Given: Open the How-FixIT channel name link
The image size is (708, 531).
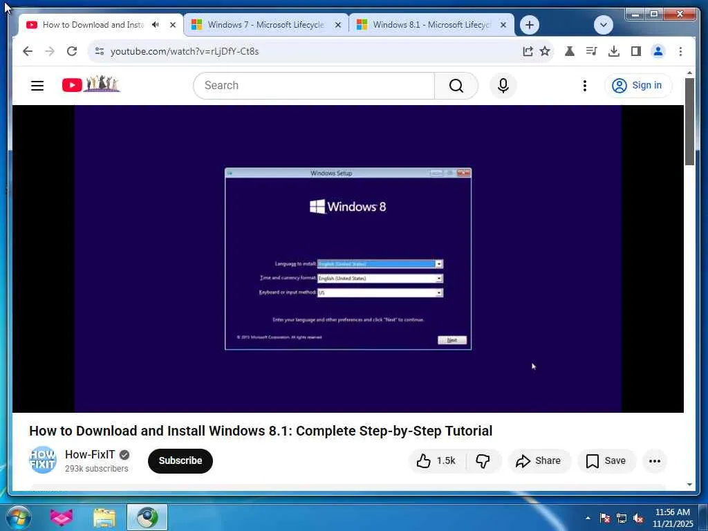Looking at the screenshot, I should [x=90, y=454].
